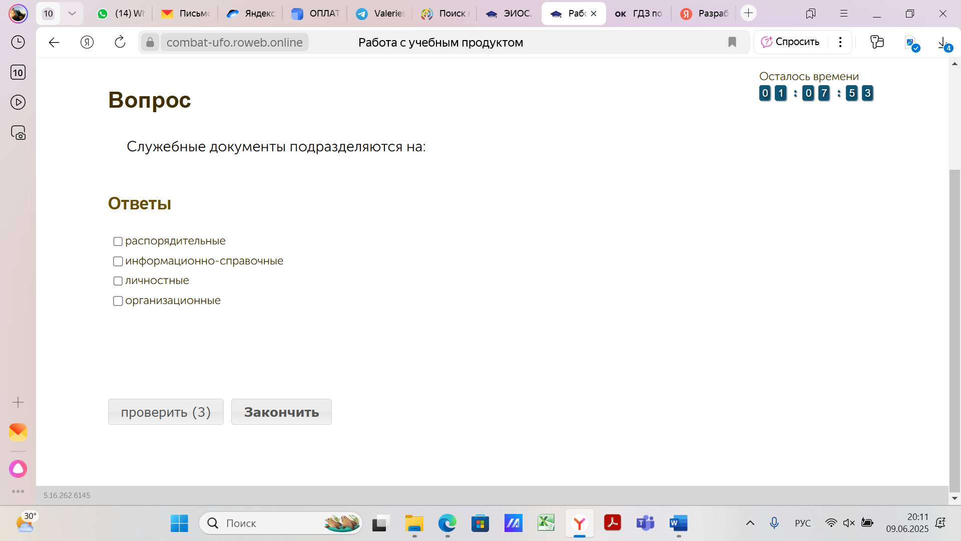Check the 'информационно-справочные' answer
The image size is (961, 541).
pyautogui.click(x=118, y=261)
